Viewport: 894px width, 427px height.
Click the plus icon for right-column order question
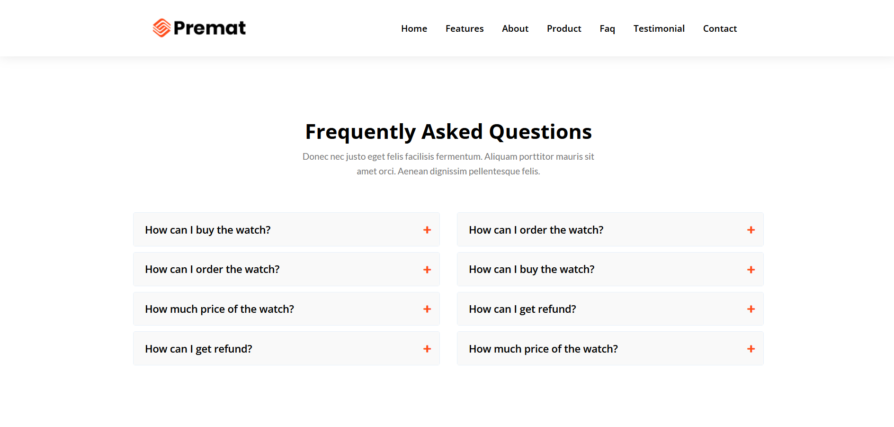(x=751, y=230)
